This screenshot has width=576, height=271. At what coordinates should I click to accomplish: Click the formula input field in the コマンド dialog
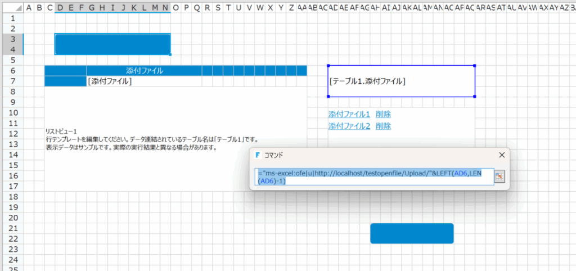pos(374,177)
